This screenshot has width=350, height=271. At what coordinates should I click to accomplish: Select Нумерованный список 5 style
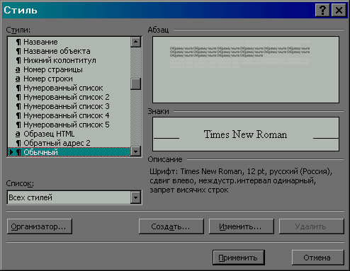pos(69,125)
